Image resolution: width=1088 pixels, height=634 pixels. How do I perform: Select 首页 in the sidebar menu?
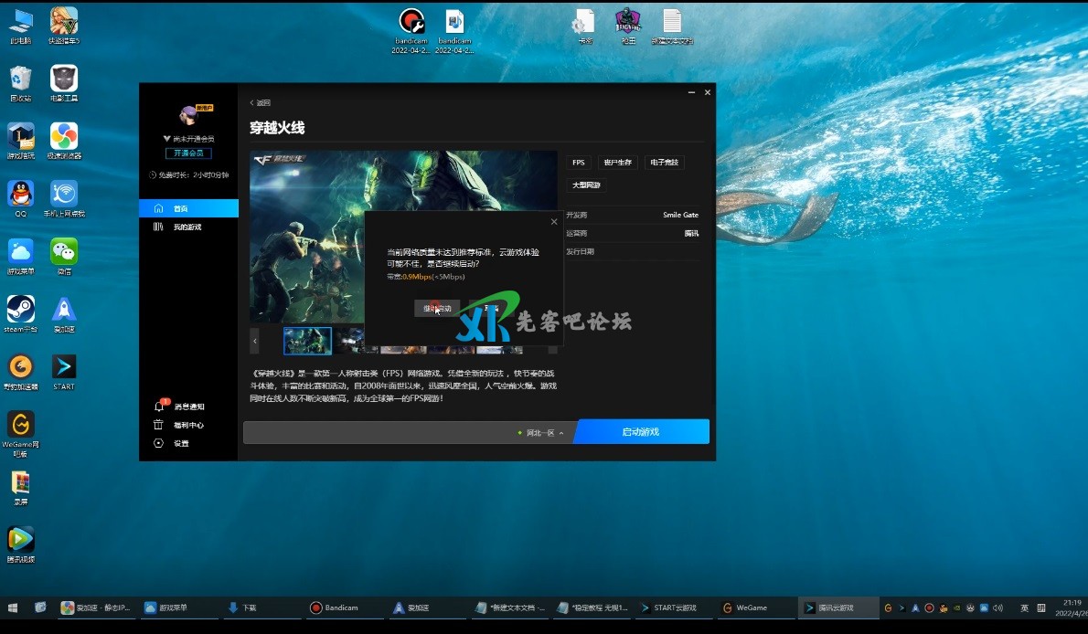point(188,208)
